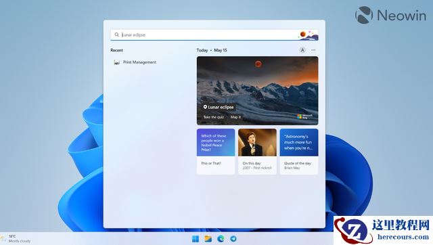Image resolution: width=433 pixels, height=245 pixels.
Task: Click Map it link
Action: pyautogui.click(x=235, y=117)
